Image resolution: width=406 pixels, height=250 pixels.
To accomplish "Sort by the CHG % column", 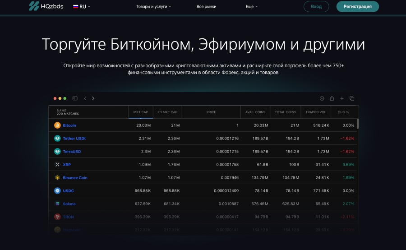I will (343, 112).
